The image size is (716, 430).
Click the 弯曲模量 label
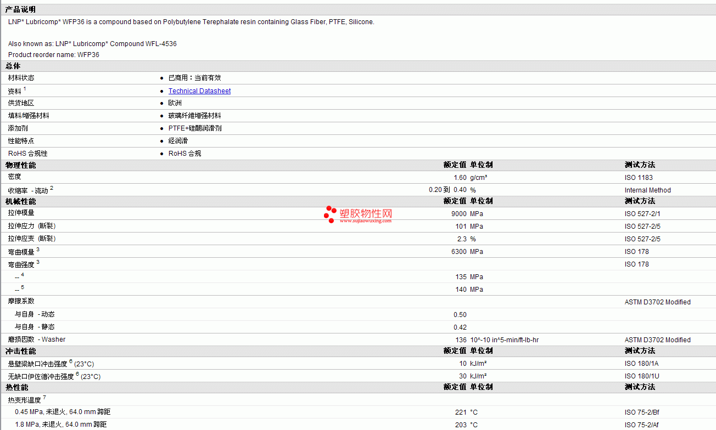tap(21, 252)
